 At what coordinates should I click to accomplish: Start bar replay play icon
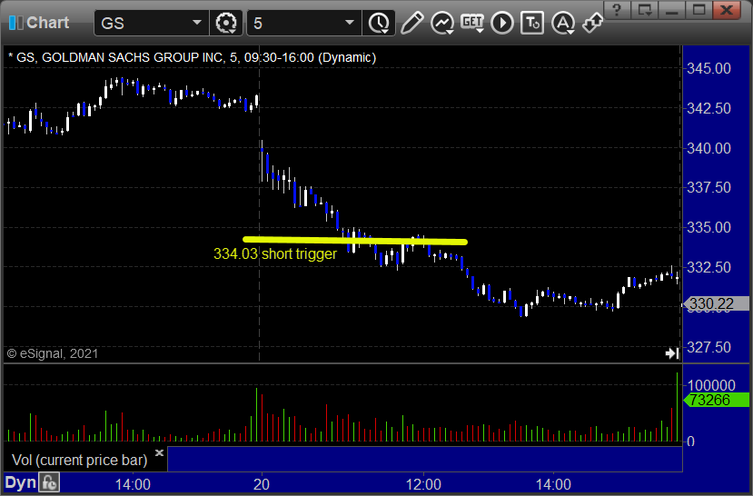click(502, 23)
